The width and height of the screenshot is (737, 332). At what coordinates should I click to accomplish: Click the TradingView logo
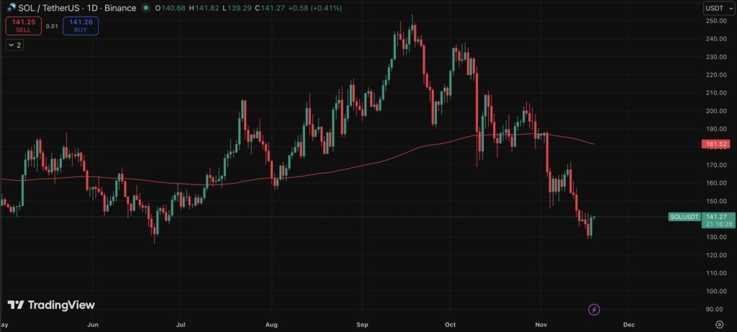(51, 305)
